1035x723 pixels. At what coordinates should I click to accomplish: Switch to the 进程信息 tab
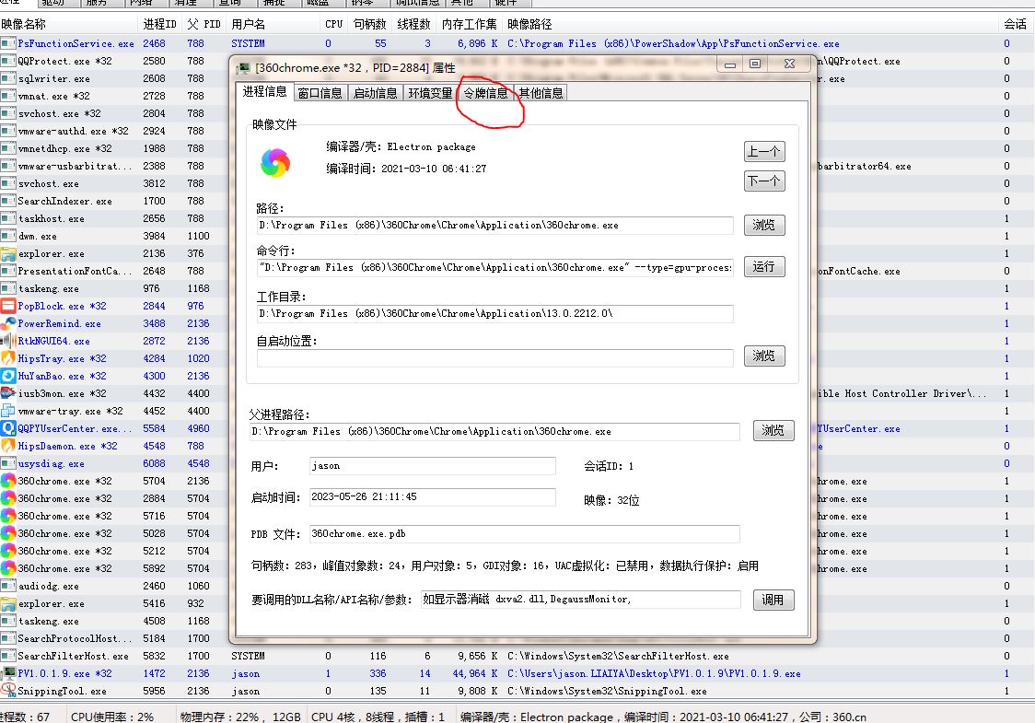264,92
